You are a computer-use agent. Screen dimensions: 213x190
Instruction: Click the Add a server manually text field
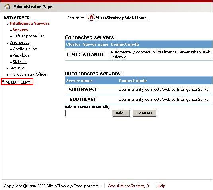(89, 113)
